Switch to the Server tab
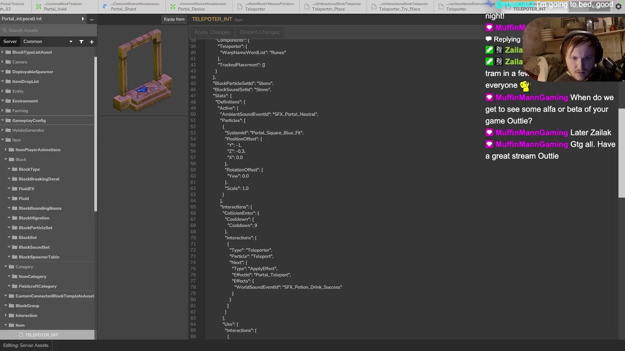The width and height of the screenshot is (625, 351). point(10,42)
